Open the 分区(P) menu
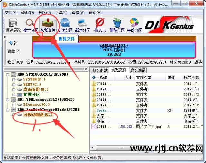The width and height of the screenshot is (206, 163). pos(44,13)
